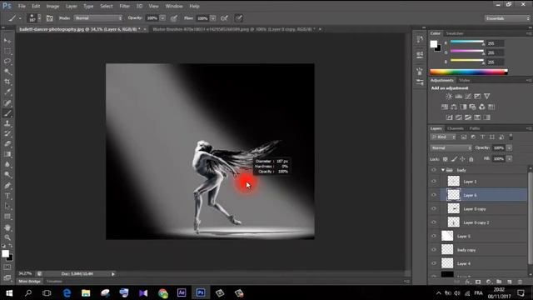
Task: Select the Gradient tool
Action: pos(7,154)
